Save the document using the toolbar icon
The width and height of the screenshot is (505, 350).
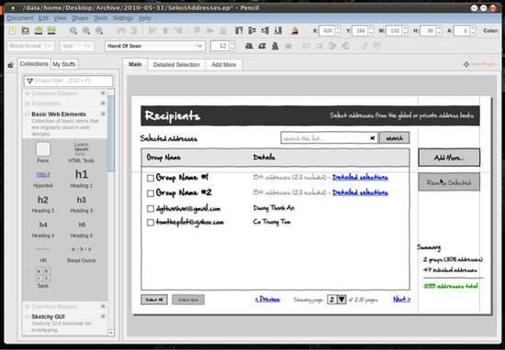[39, 30]
